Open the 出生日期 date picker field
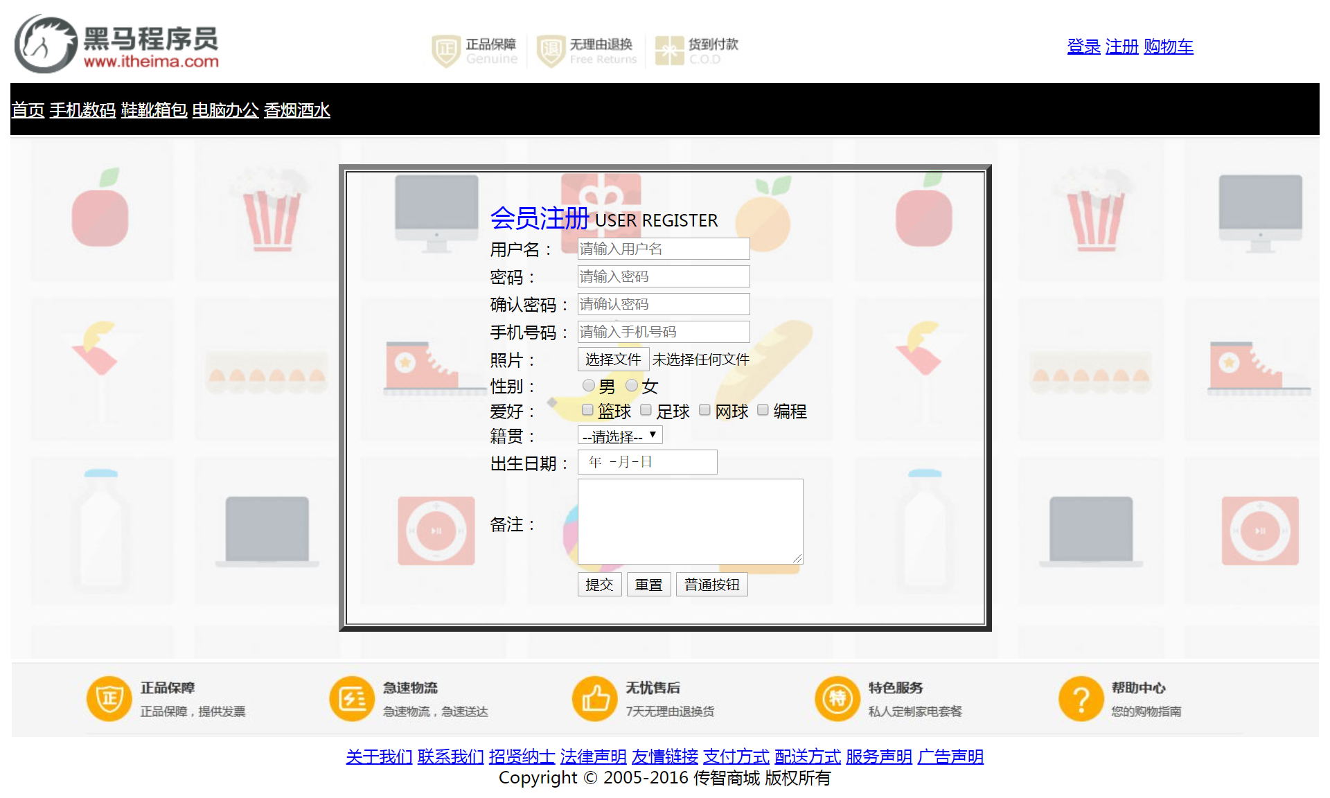The height and width of the screenshot is (798, 1330). [647, 462]
